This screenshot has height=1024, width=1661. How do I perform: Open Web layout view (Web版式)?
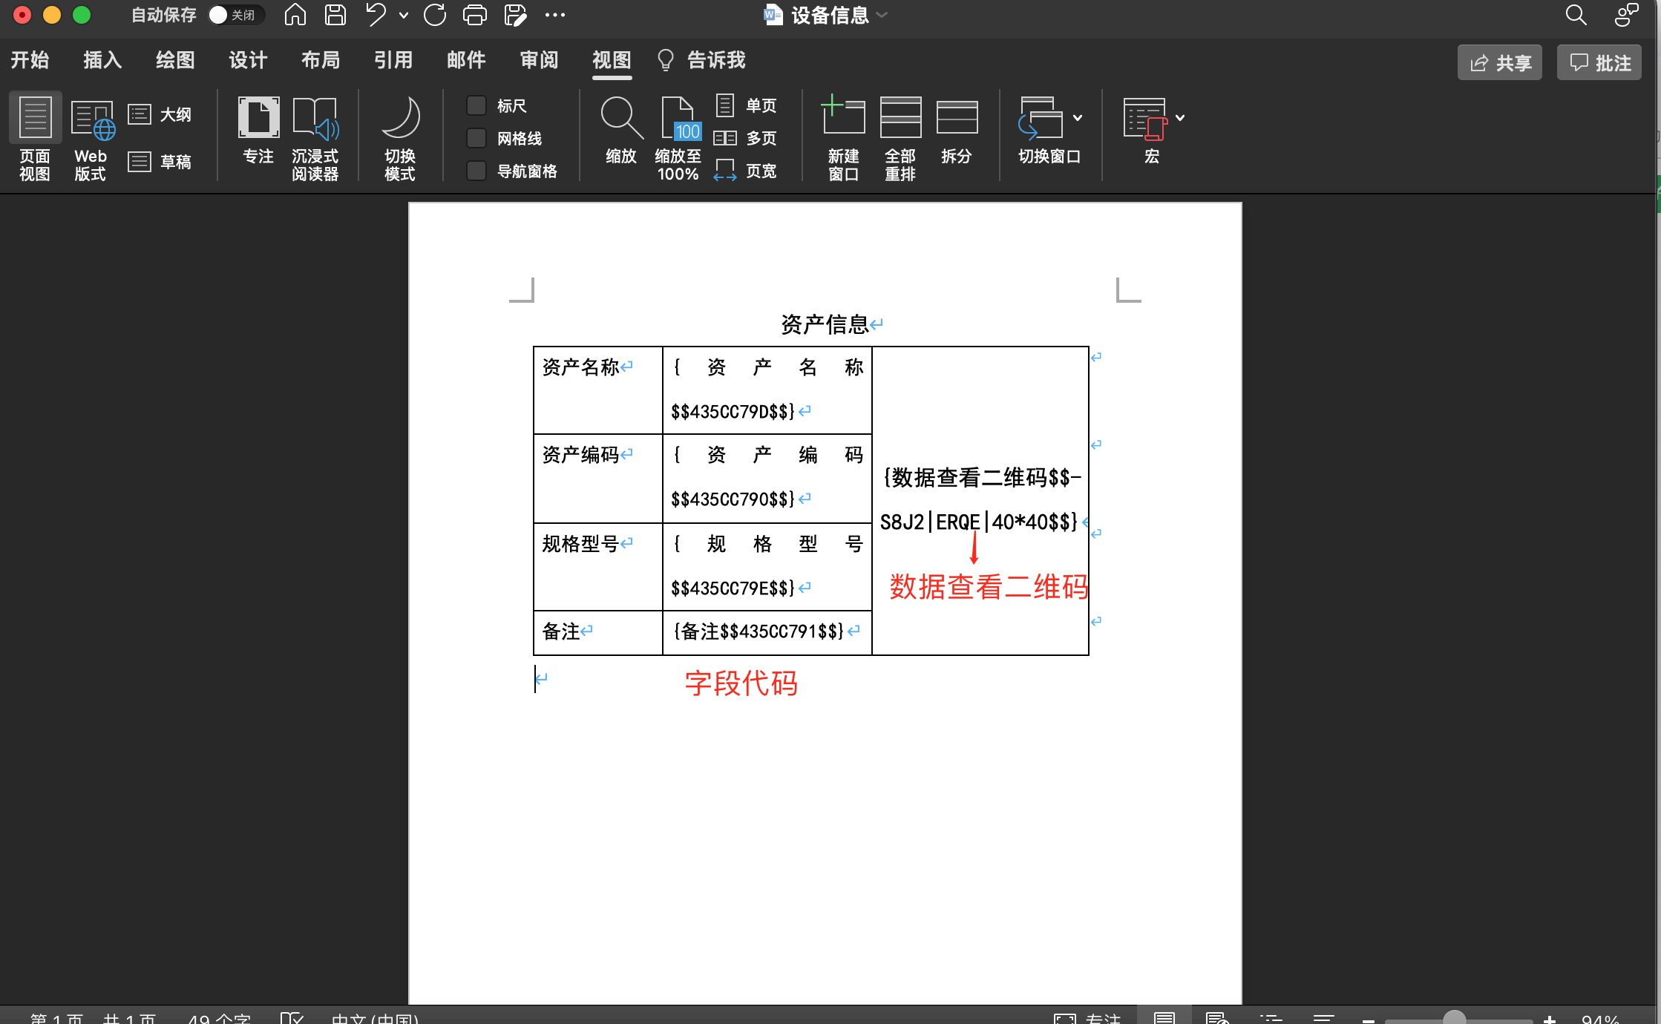(x=91, y=138)
